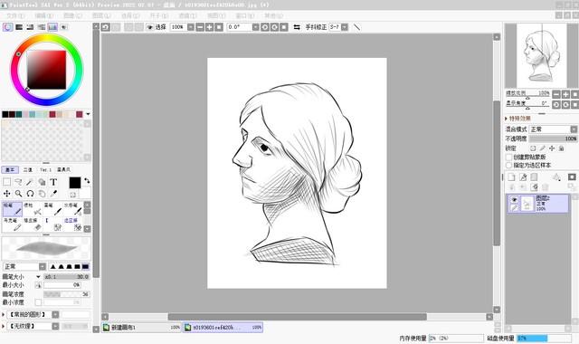Choose the 马克笔 marker tool
Viewport: 579px width, 344px height.
click(x=12, y=225)
